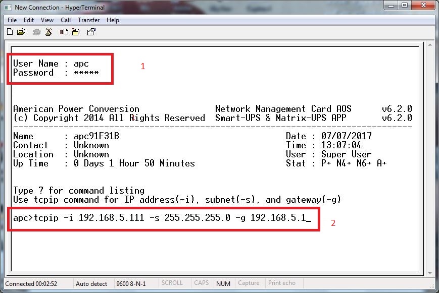
Task: Select the Call toolbar icon
Action: coord(36,31)
